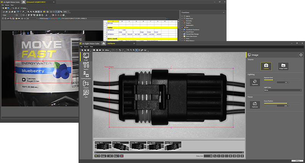This screenshot has height=163, width=305.
Task: Open the Light Color dropdown
Action: coord(282,90)
